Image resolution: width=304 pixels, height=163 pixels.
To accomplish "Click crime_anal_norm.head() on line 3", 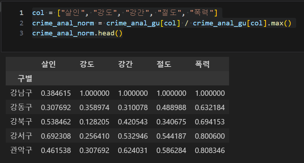I will [77, 33].
